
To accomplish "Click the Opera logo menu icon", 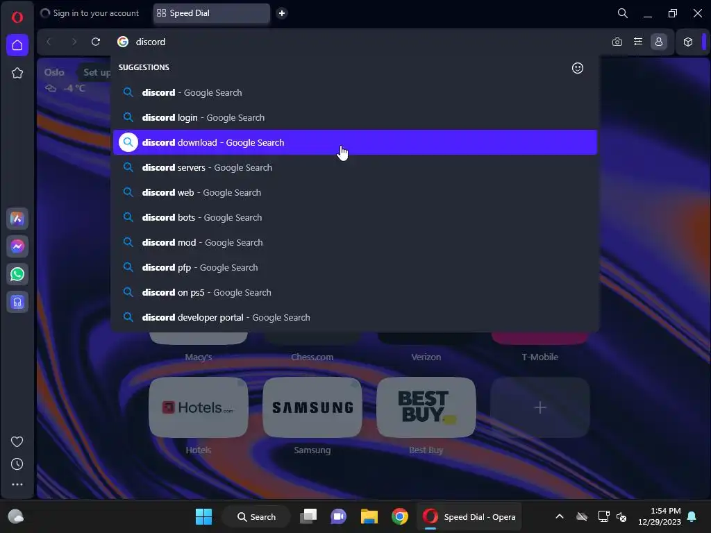I will point(17,17).
